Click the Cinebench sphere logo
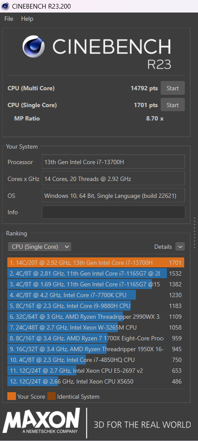This screenshot has width=198, height=441. [33, 46]
